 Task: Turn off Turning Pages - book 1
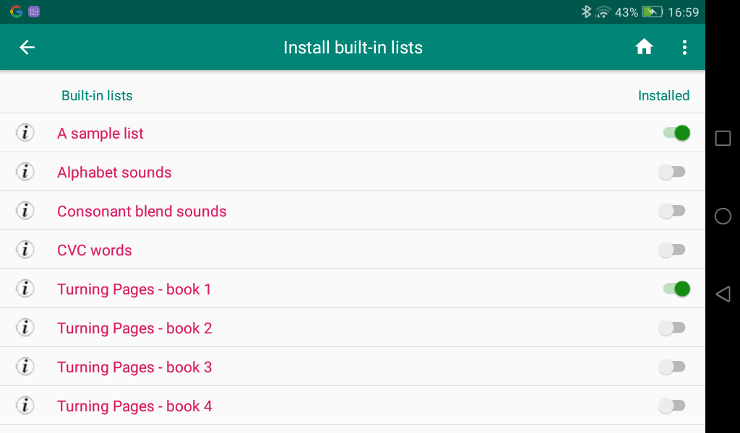674,289
